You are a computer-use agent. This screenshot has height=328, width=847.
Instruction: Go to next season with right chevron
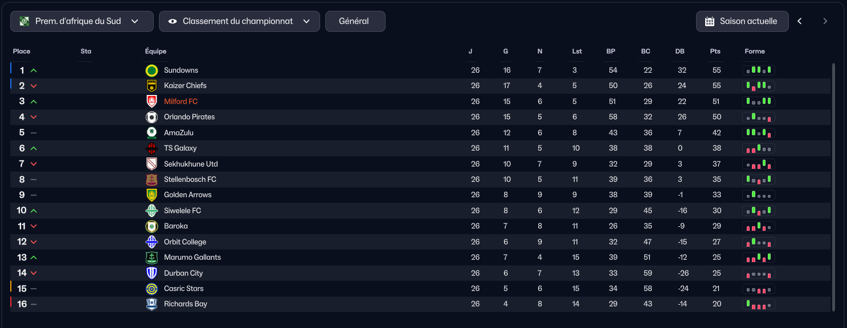click(x=825, y=21)
